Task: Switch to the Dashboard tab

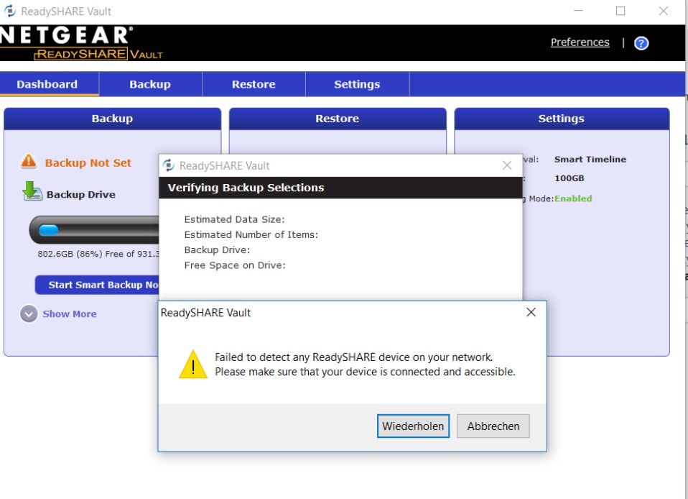Action: (47, 84)
